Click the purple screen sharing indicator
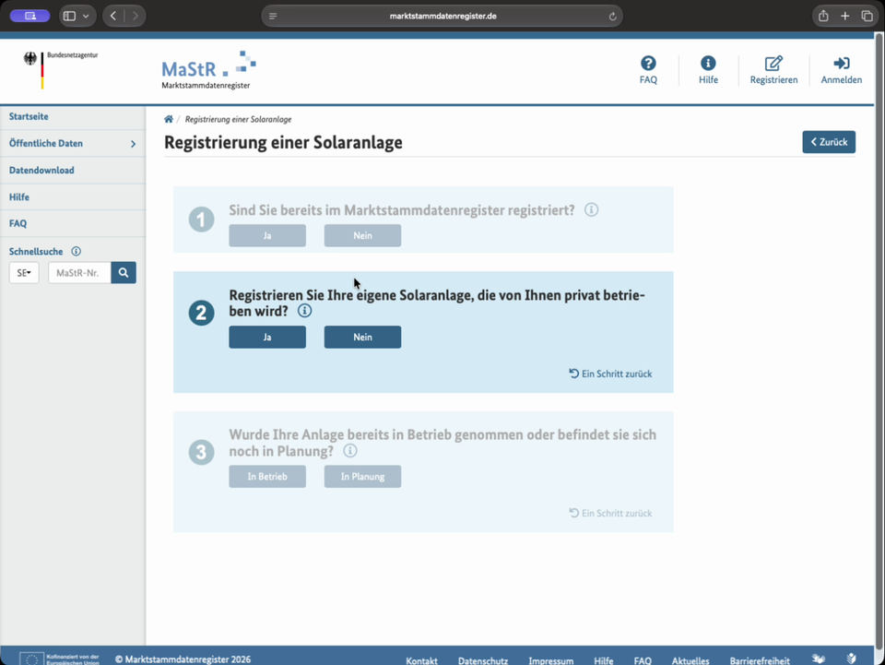 [29, 16]
